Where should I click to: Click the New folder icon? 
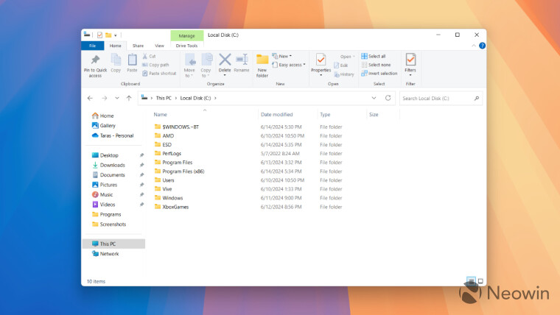[262, 60]
